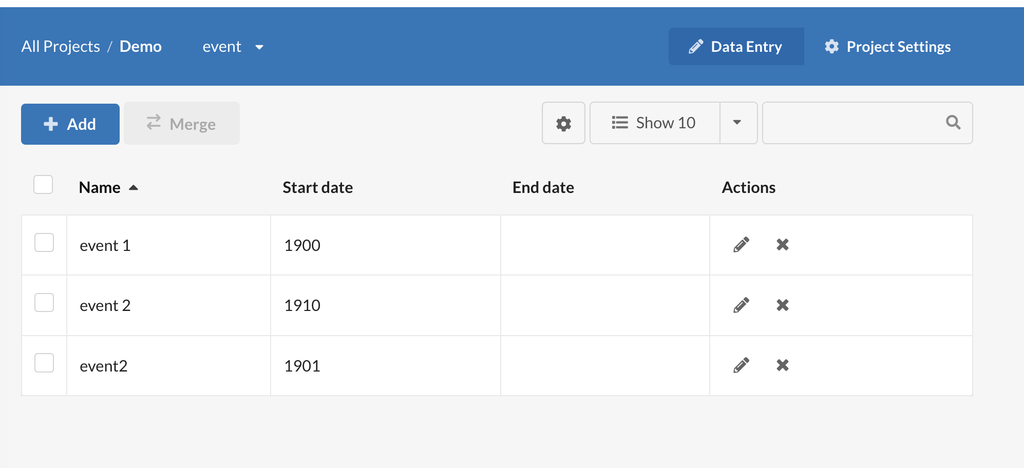Edit event 2 using the pencil icon

741,305
